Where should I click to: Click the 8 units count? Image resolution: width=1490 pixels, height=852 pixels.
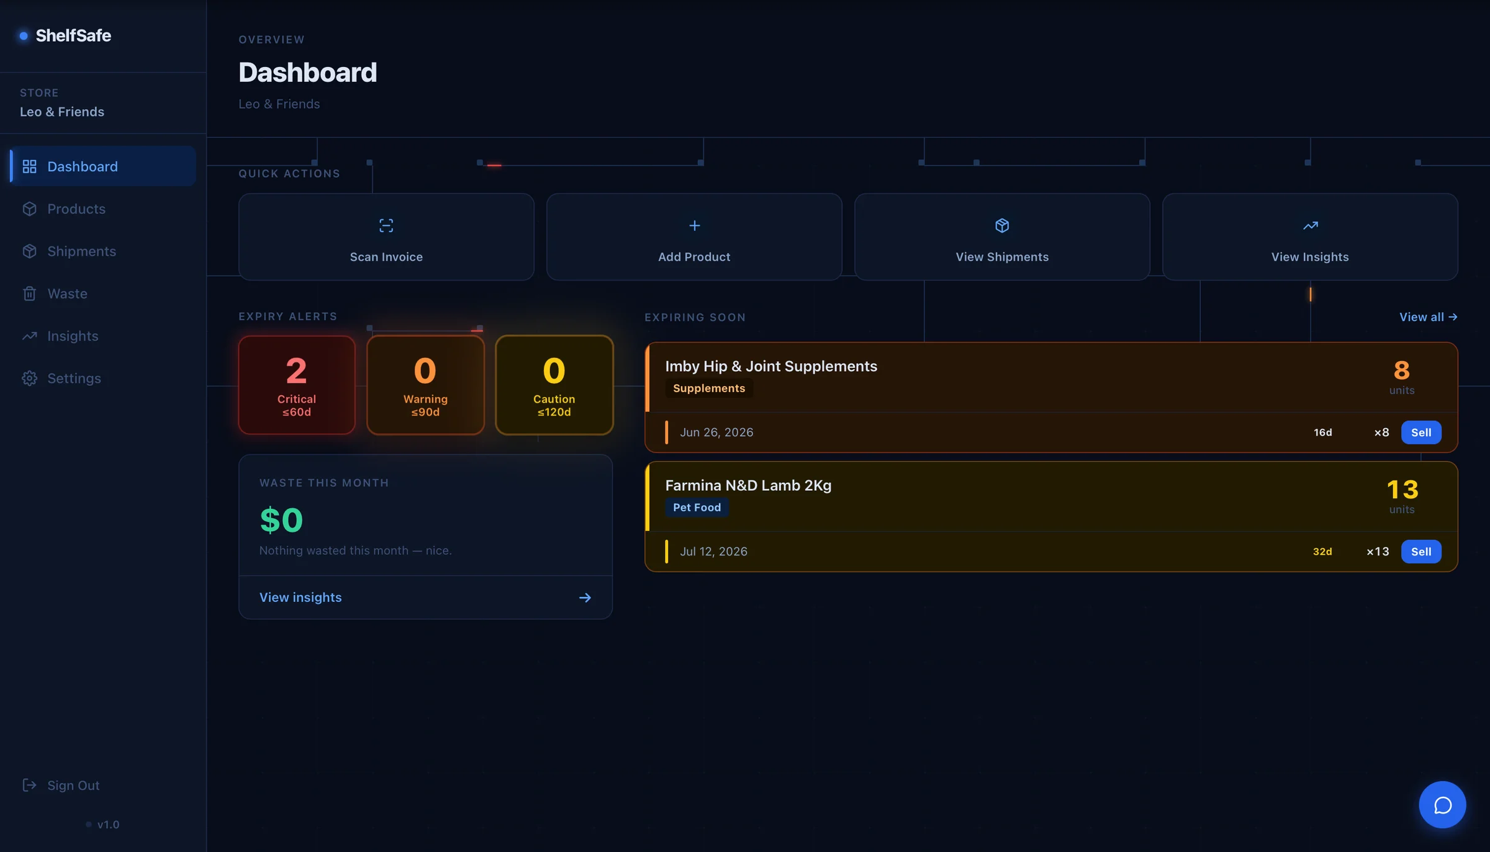[1402, 370]
